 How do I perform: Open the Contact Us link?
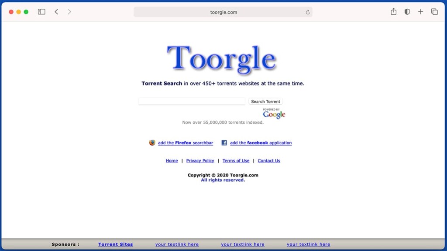point(269,161)
